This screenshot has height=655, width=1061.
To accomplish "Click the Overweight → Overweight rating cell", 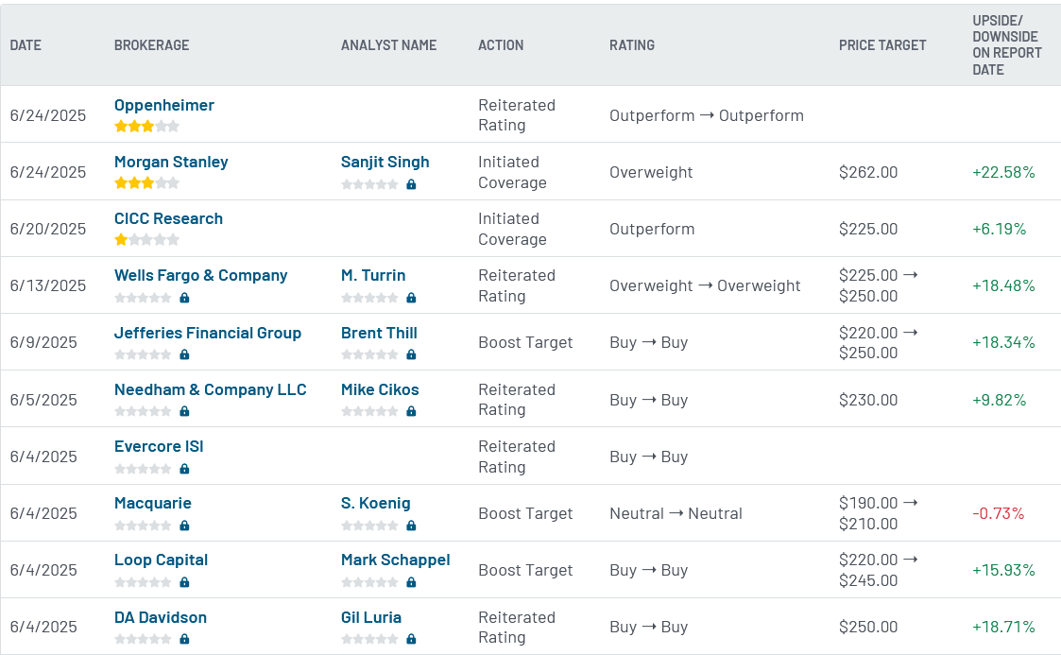I will point(705,286).
